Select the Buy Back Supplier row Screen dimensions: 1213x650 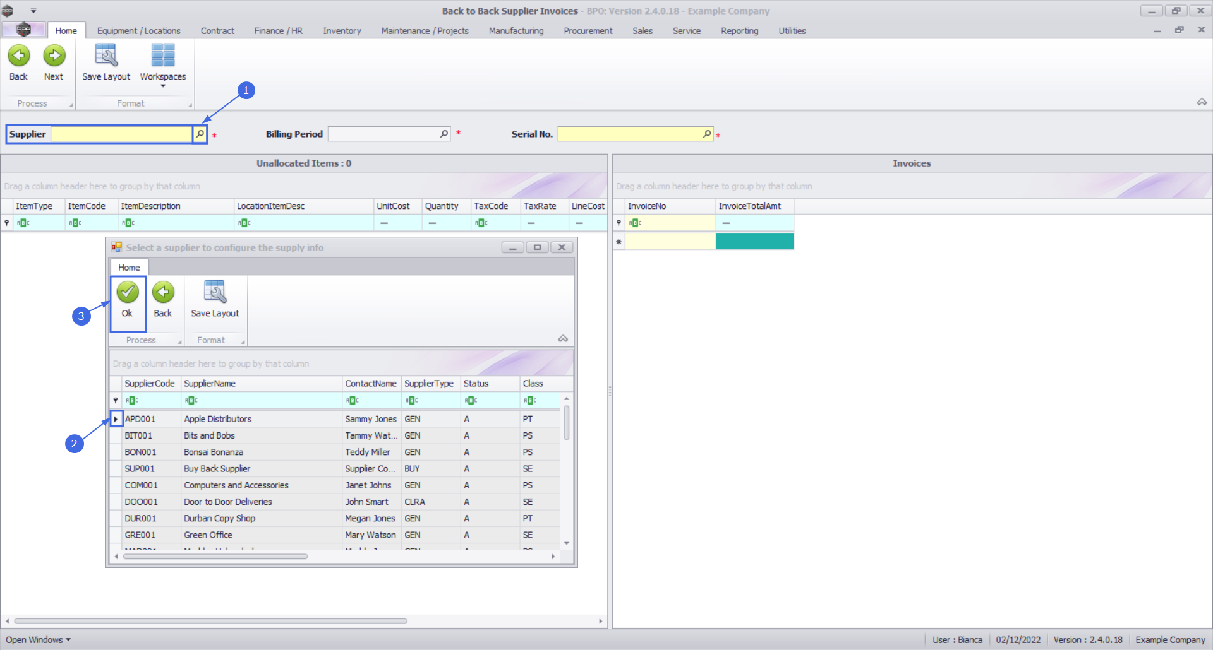coord(217,468)
